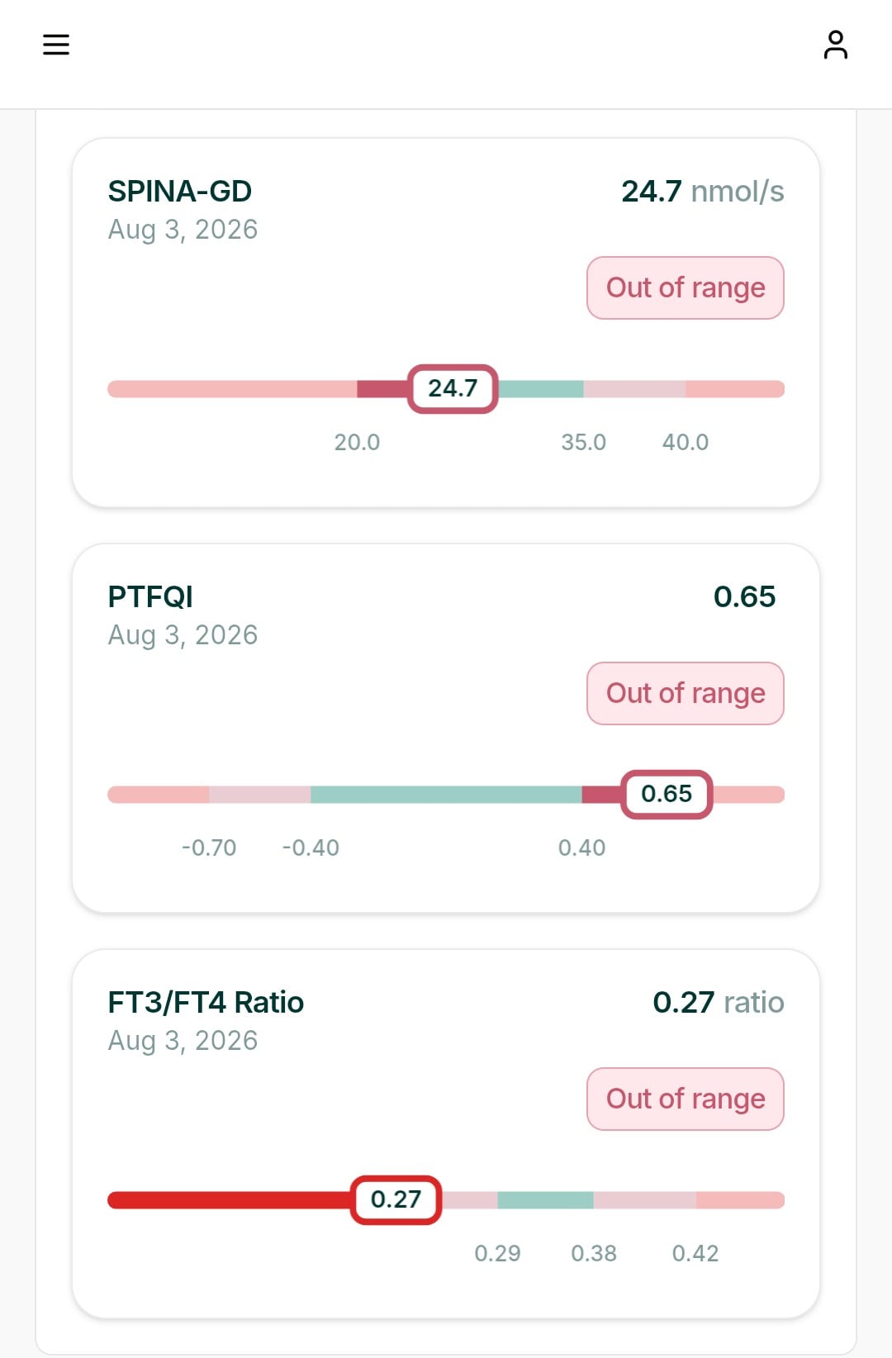Select the 0.27 marker on FT3/FT4 bar

(396, 1199)
